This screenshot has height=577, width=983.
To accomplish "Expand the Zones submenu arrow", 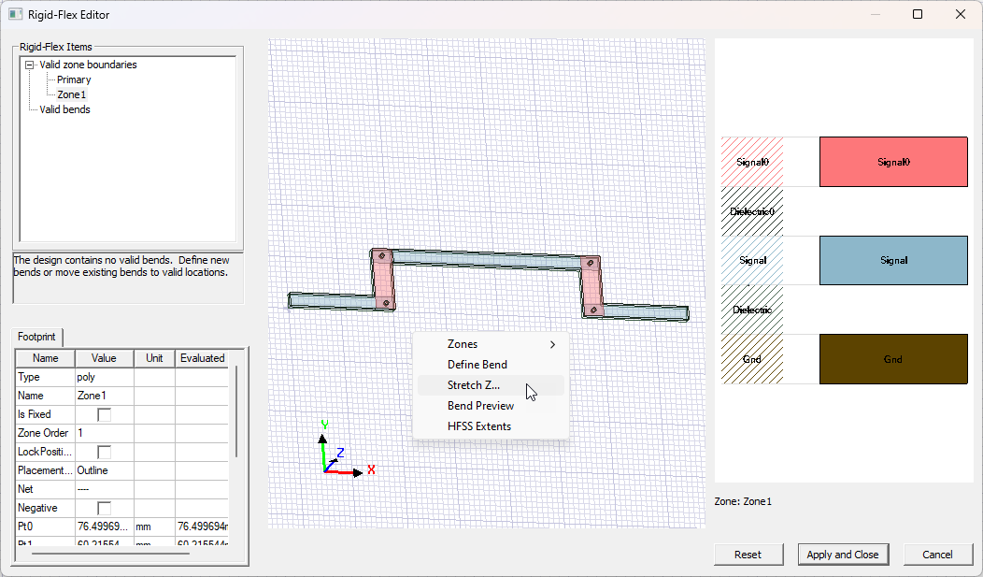I will pyautogui.click(x=553, y=344).
